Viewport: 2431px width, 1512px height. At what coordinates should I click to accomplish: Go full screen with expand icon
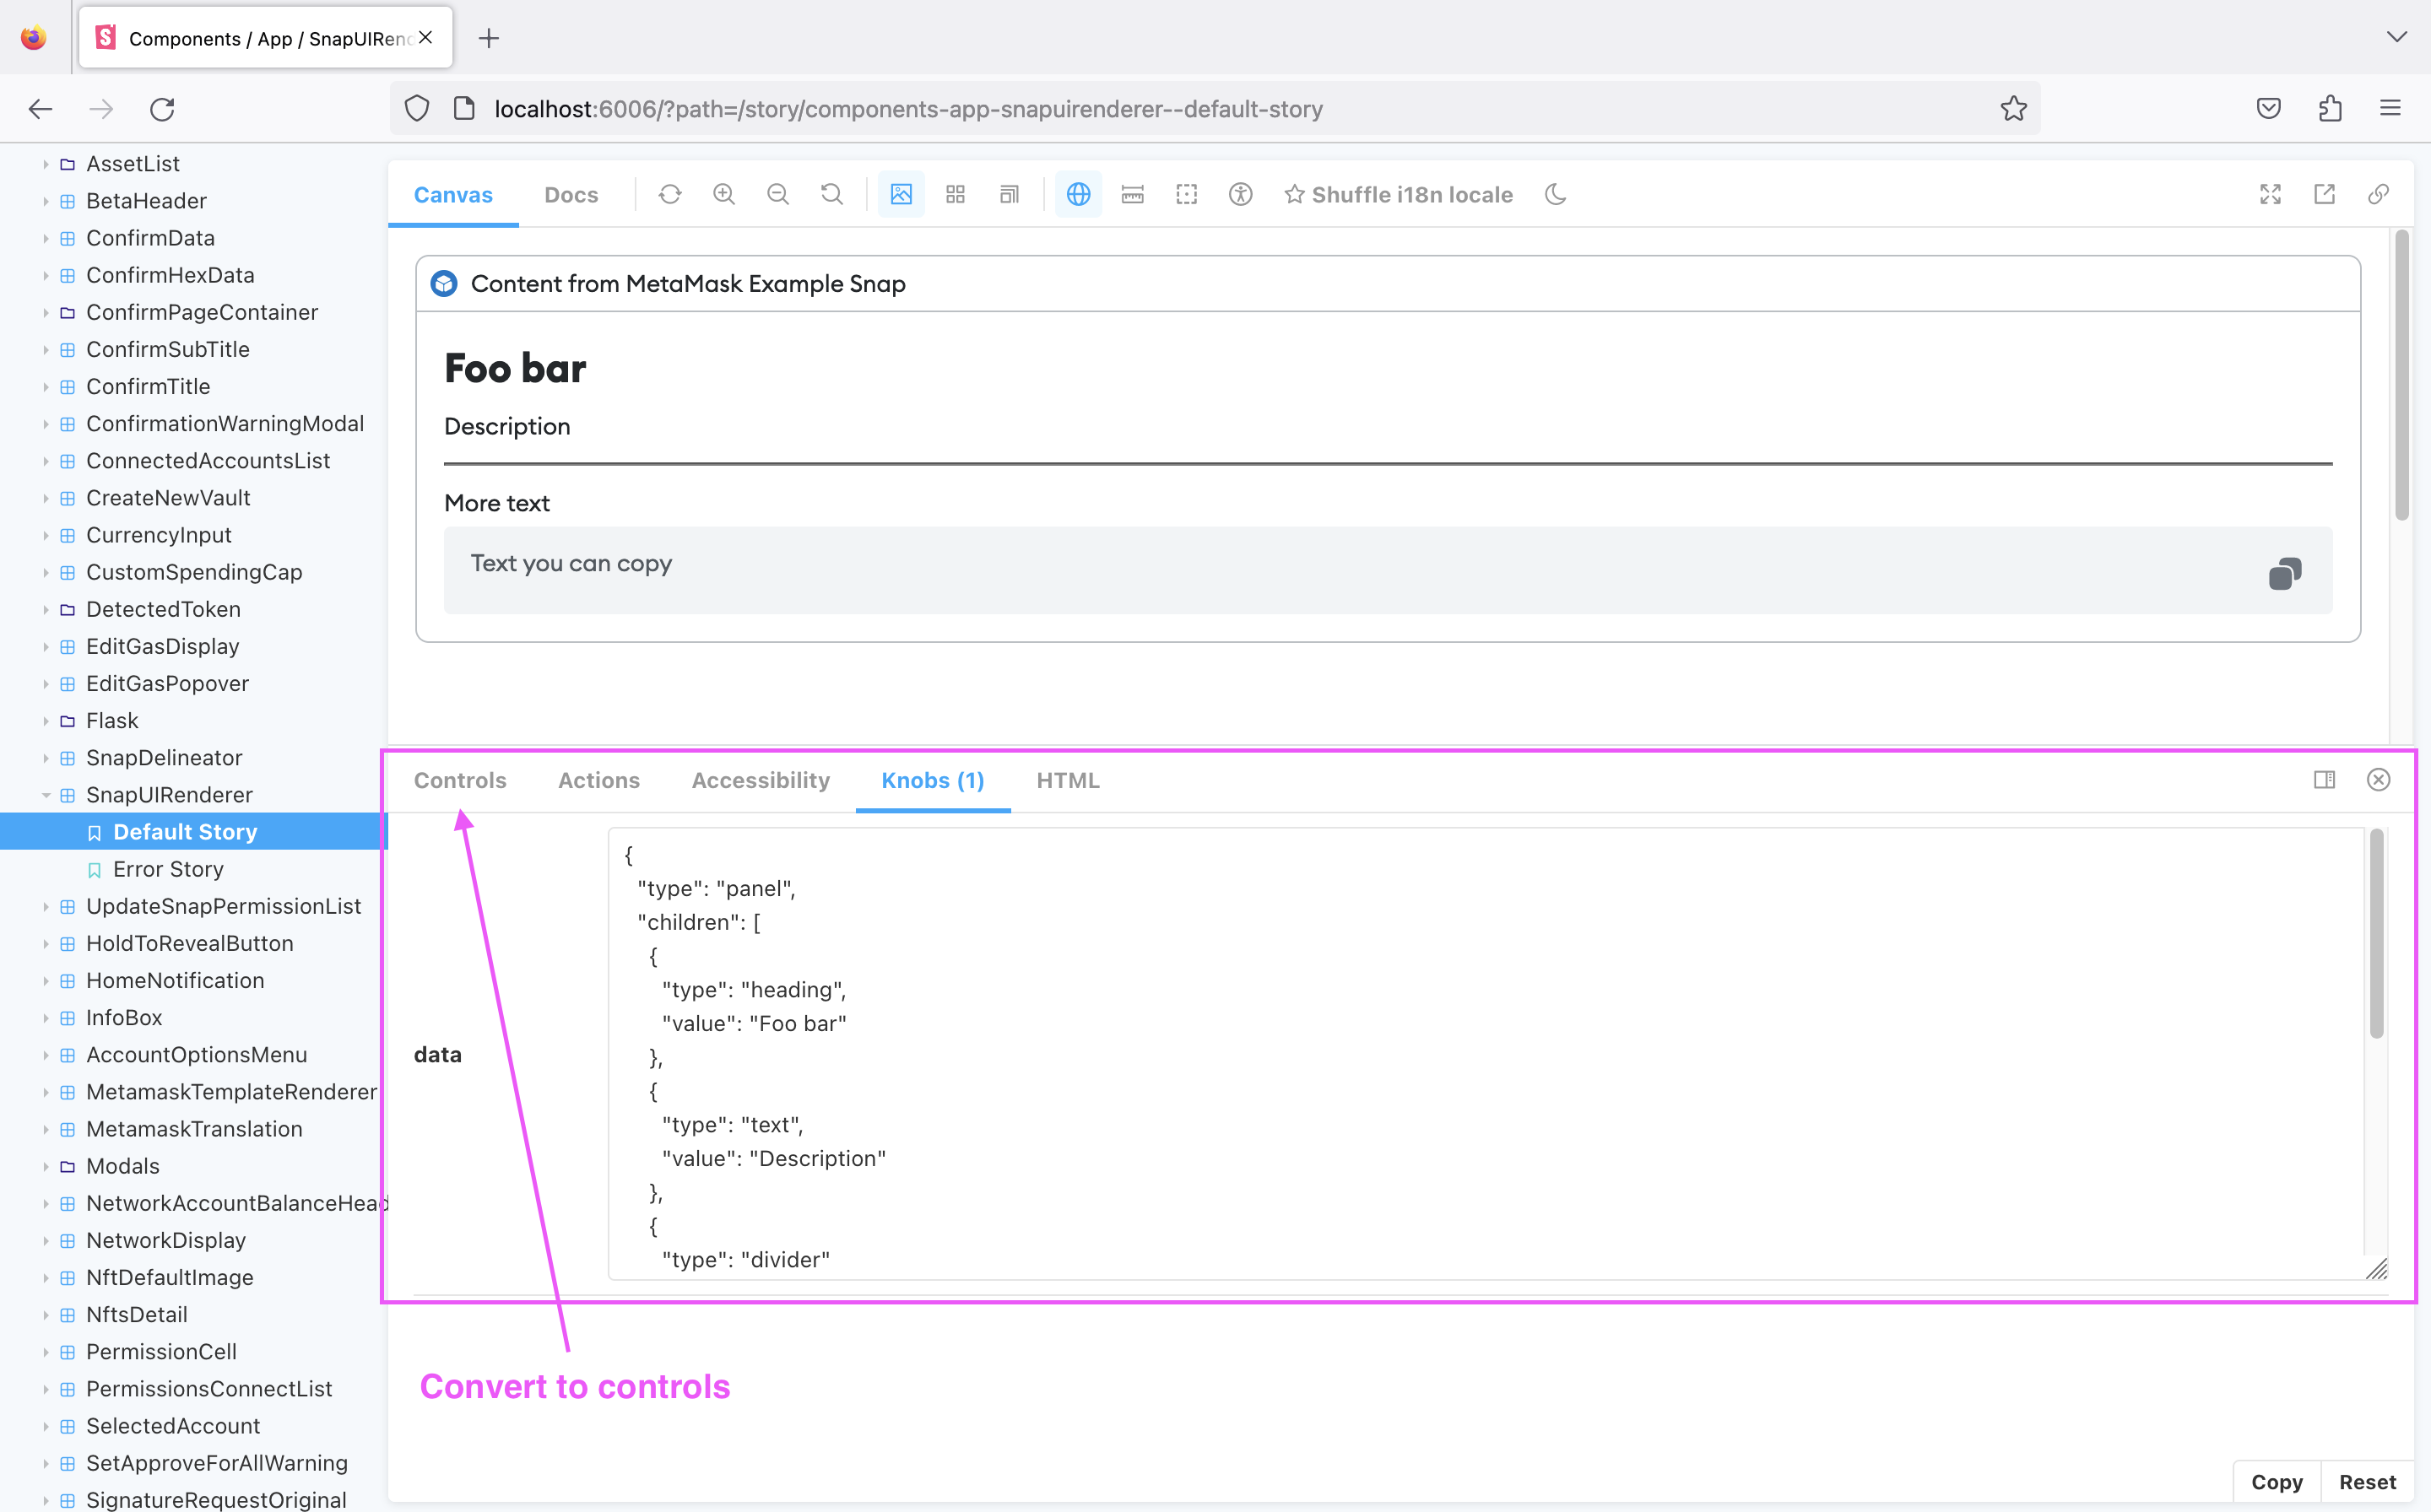2270,194
